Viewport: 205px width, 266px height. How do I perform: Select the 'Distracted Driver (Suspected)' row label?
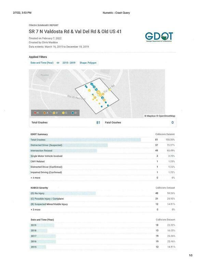pyautogui.click(x=46, y=145)
